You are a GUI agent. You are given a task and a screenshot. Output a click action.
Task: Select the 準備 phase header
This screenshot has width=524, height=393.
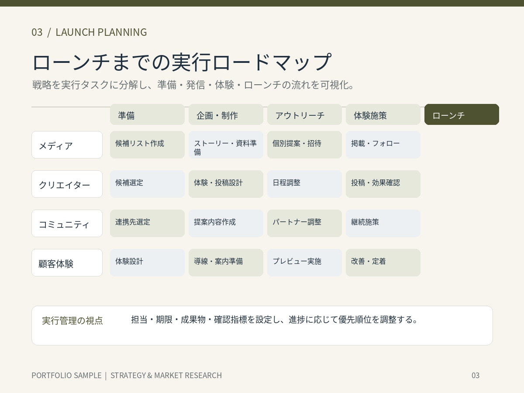[147, 114]
